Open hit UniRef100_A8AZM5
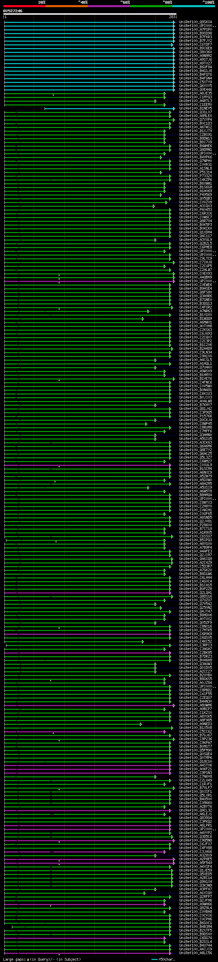 [x=196, y=484]
